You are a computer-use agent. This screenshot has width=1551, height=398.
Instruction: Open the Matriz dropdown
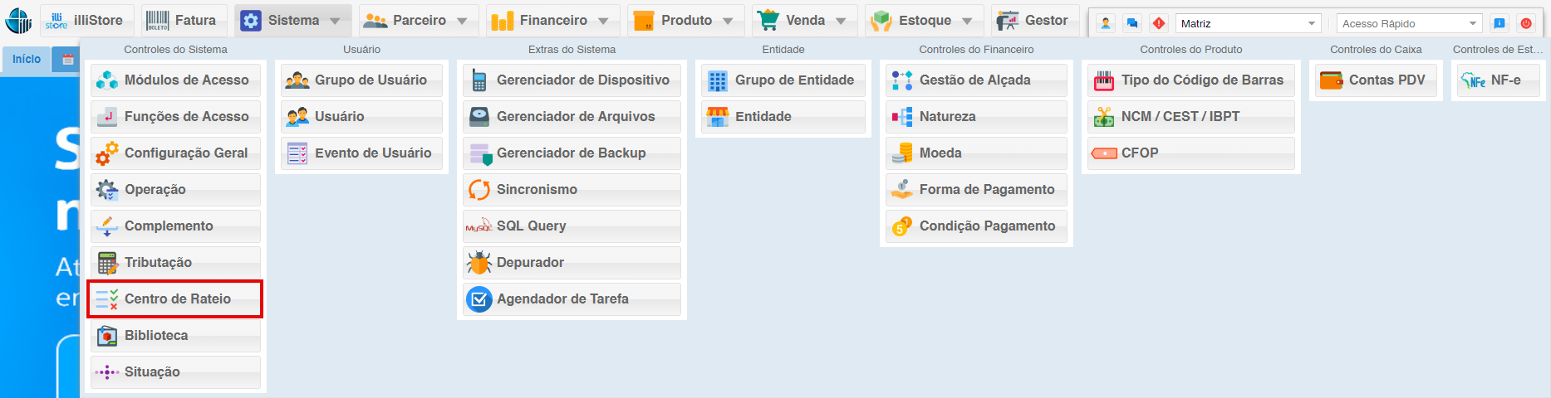tap(1313, 23)
